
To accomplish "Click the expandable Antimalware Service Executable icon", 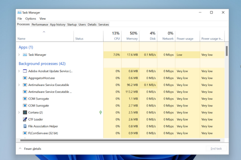I will point(25,85).
